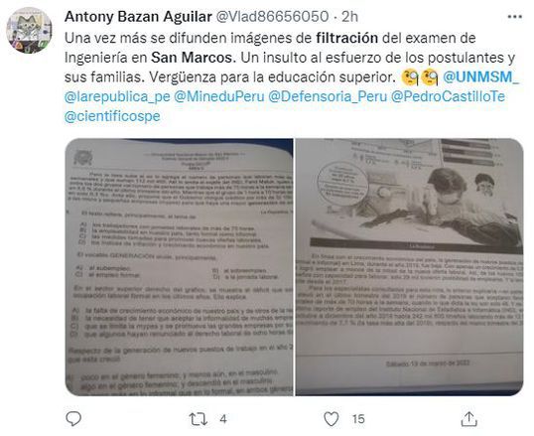Click the retweet count 4
The height and width of the screenshot is (436, 534).
pyautogui.click(x=223, y=419)
